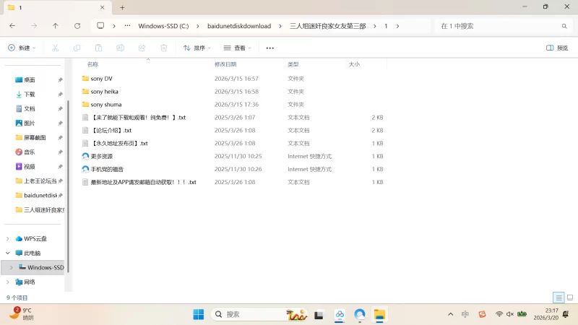
Task: Click the Refresh button in navigation bar
Action: click(77, 25)
